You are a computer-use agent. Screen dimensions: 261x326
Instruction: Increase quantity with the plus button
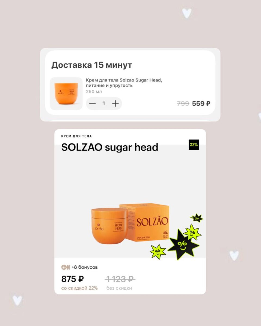point(116,104)
